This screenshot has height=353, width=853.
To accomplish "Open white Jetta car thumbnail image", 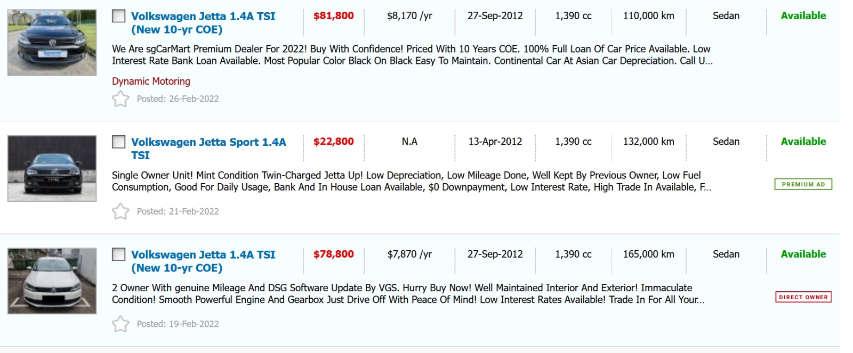I will pyautogui.click(x=52, y=281).
